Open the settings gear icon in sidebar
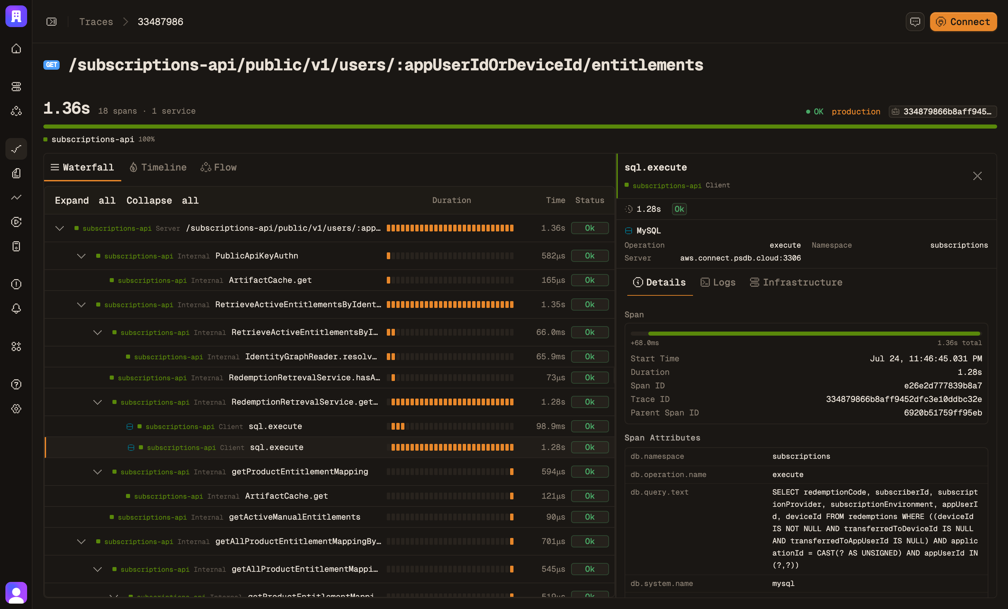This screenshot has height=609, width=1008. (16, 409)
